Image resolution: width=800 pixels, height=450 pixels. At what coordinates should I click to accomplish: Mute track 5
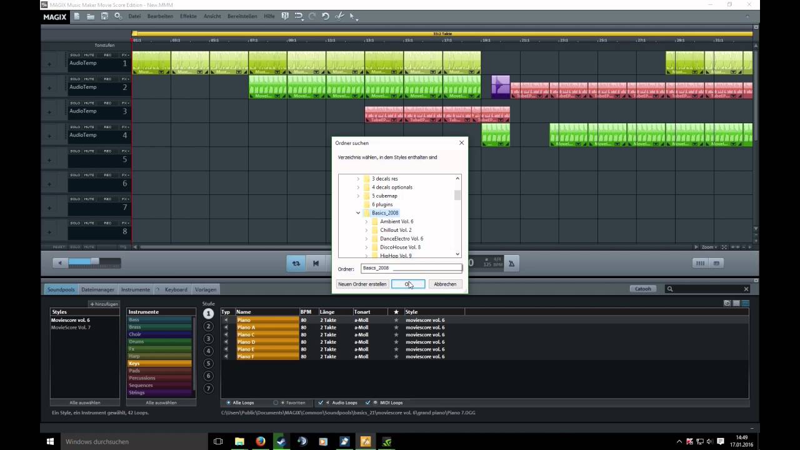pyautogui.click(x=89, y=151)
